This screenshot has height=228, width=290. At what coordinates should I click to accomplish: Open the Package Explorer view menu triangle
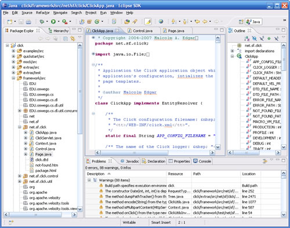[x=79, y=37]
